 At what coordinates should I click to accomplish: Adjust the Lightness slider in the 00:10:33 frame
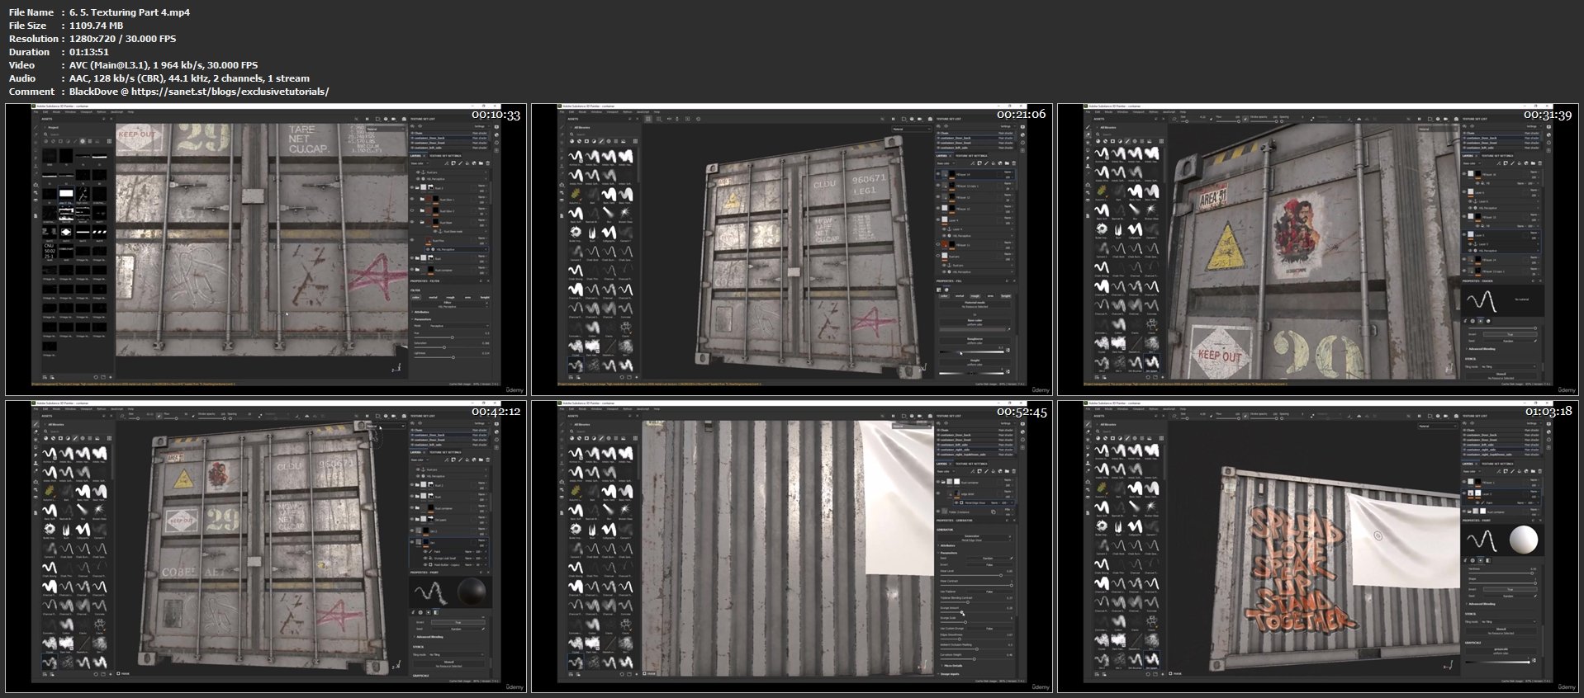click(452, 357)
